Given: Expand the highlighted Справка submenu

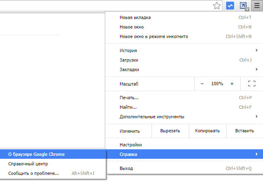Looking at the screenshot, I should coord(184,154).
